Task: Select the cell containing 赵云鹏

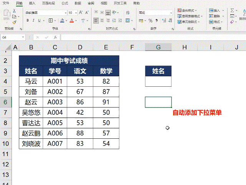Action: point(31,133)
